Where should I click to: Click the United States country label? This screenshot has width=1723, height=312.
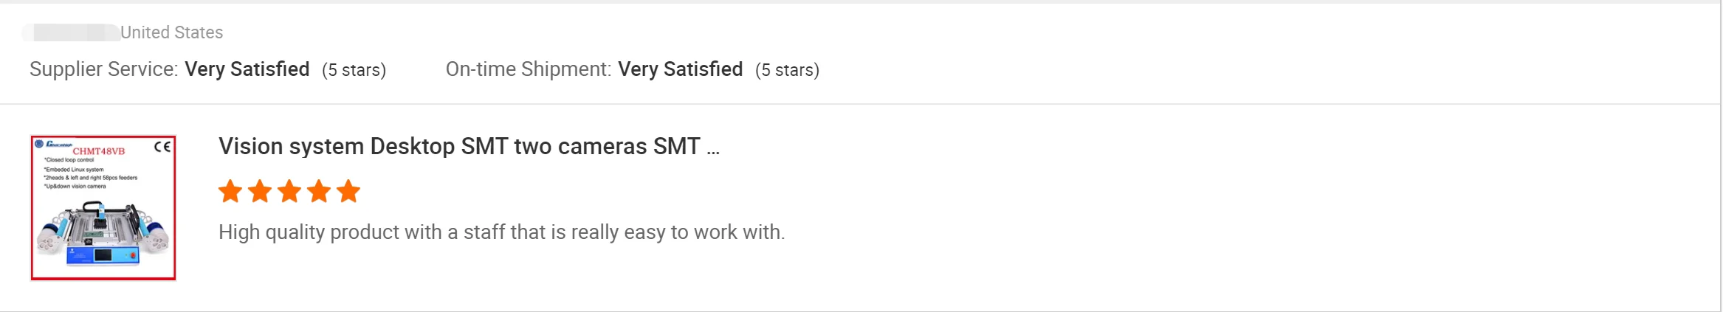[171, 32]
